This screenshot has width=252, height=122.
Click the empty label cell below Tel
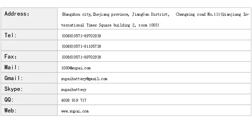point(29,45)
